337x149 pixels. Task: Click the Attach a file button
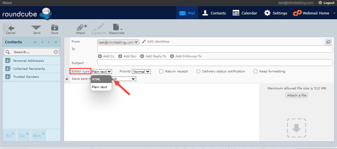coord(296,95)
